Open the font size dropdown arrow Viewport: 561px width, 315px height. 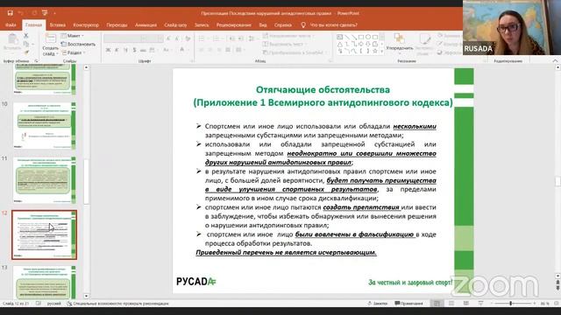point(160,38)
